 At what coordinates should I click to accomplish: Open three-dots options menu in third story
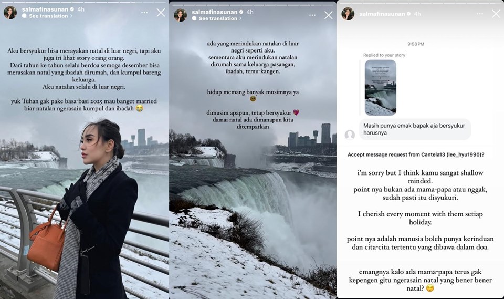tap(480, 14)
